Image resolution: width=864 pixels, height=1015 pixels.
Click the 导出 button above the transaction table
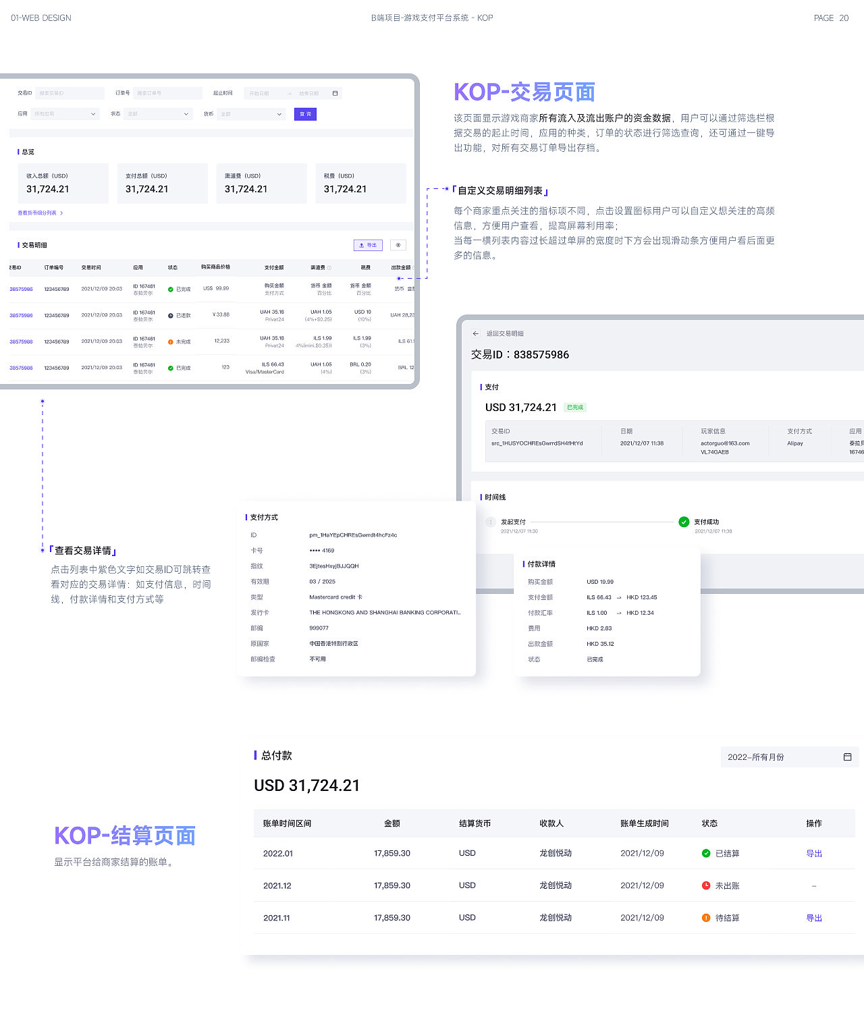[x=368, y=245]
